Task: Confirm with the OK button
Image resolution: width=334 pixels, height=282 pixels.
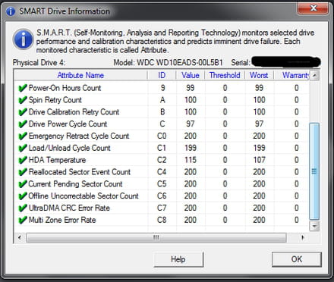Action: click(x=297, y=259)
